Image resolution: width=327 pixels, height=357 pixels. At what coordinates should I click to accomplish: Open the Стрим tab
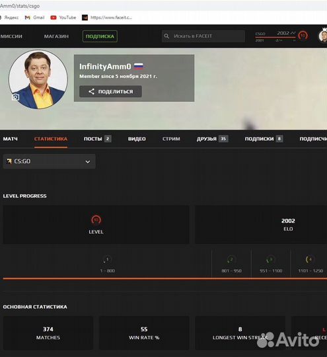[x=171, y=139]
